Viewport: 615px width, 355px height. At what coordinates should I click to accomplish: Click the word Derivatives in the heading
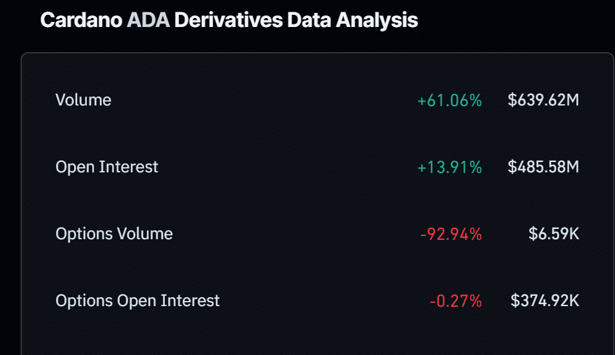point(228,20)
